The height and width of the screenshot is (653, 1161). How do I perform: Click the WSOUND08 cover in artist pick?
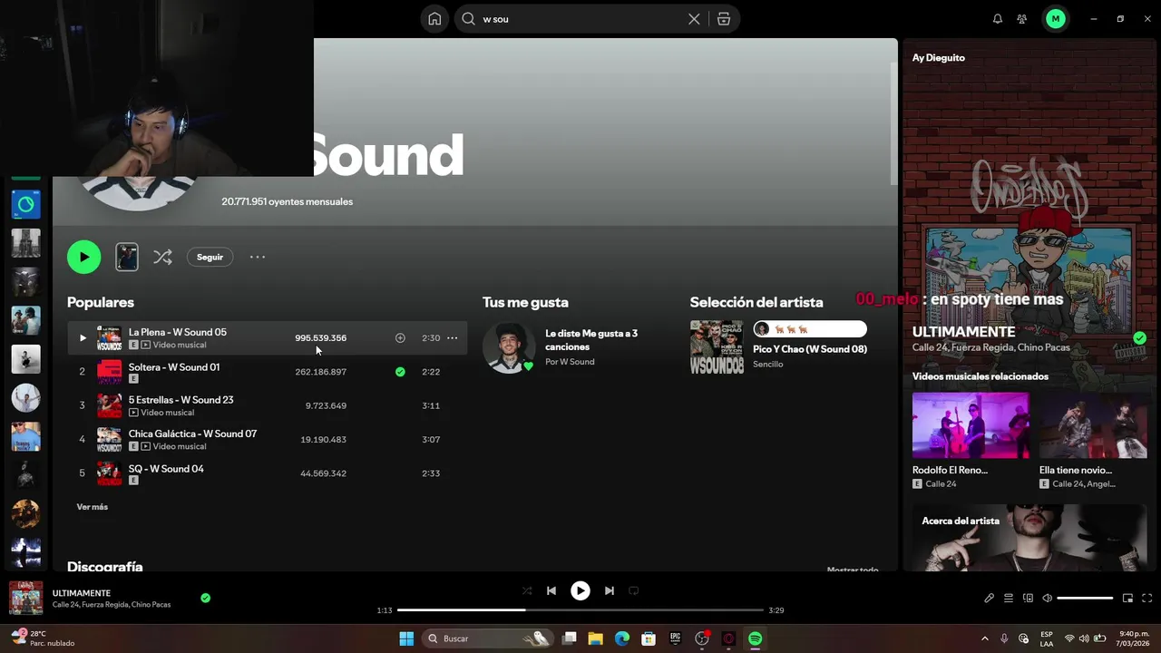coord(717,347)
